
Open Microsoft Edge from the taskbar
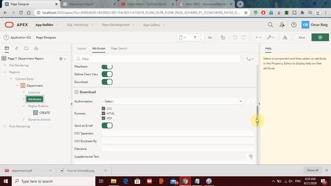pyautogui.click(x=126, y=181)
